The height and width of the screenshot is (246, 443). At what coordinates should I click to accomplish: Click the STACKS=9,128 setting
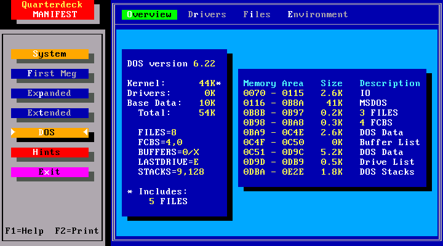click(x=171, y=172)
